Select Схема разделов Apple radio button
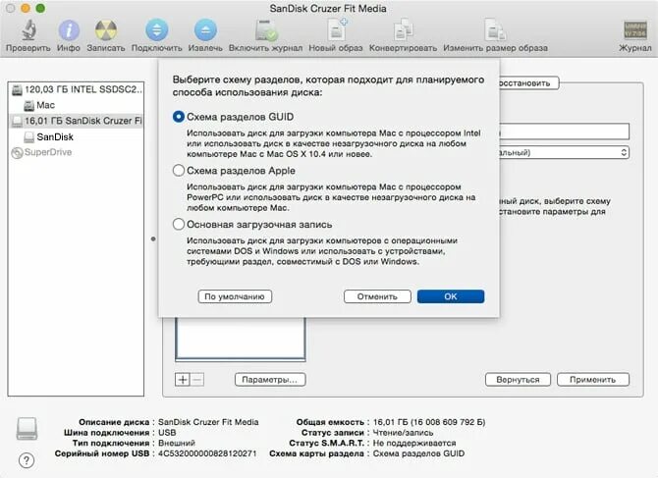This screenshot has height=478, width=658. pos(179,170)
